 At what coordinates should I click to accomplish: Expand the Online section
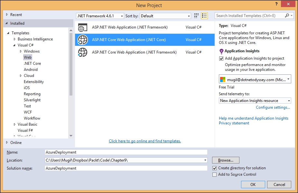(7, 142)
